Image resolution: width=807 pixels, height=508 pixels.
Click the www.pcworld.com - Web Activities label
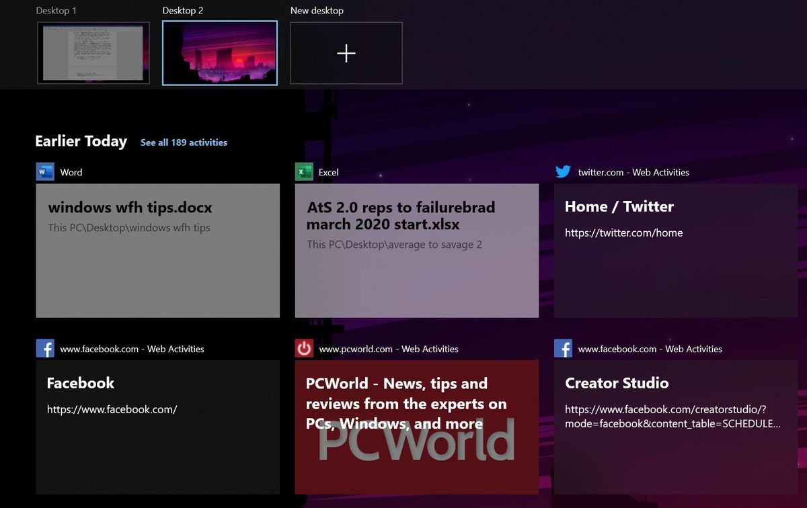[x=389, y=349]
